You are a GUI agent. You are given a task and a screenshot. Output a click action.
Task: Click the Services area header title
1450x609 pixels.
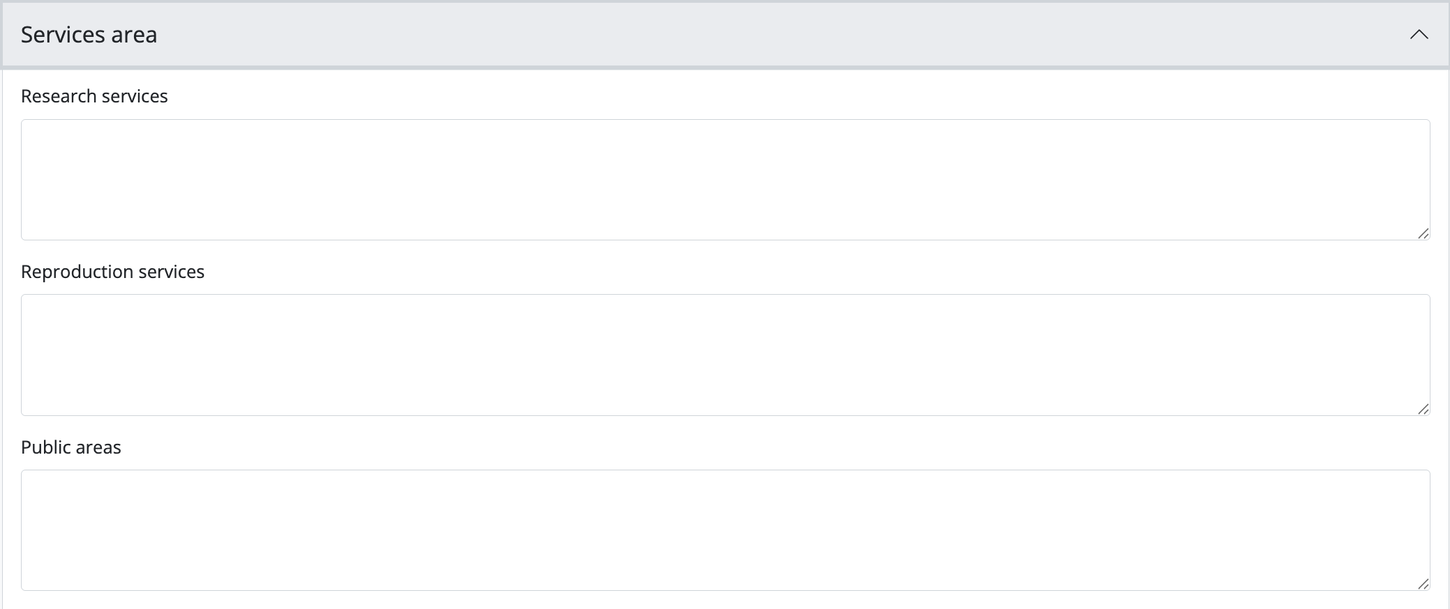[x=89, y=35]
